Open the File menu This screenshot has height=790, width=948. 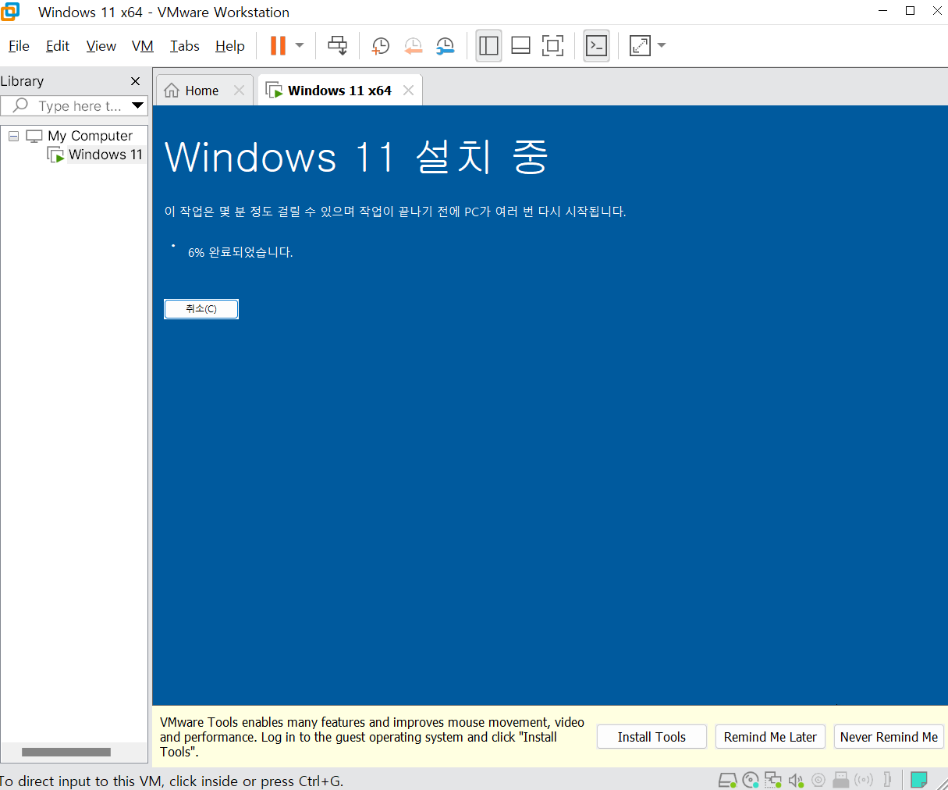click(x=19, y=46)
